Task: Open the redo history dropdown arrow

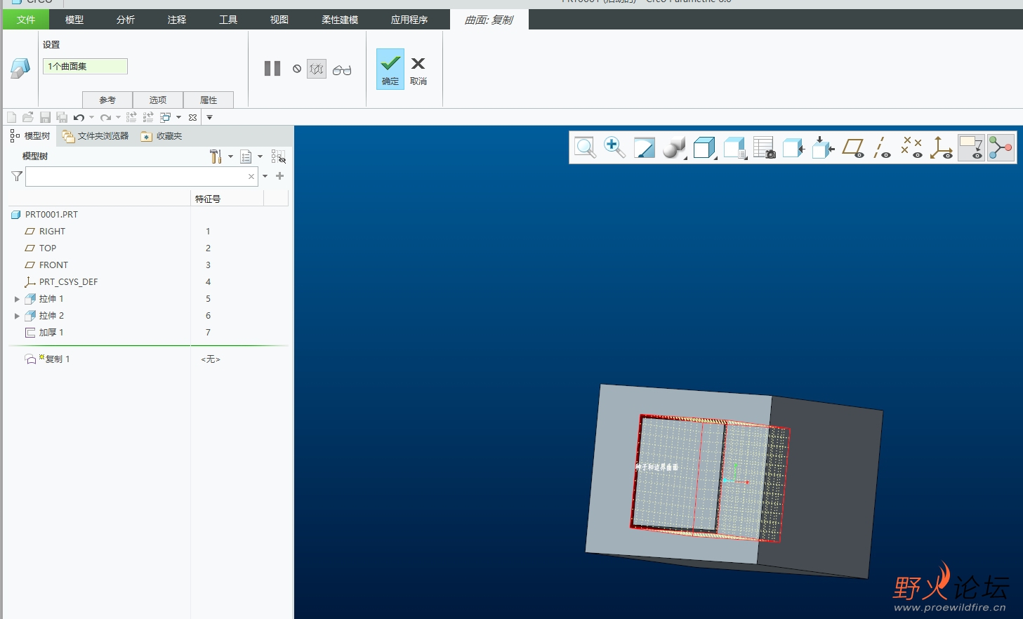Action: pos(118,117)
